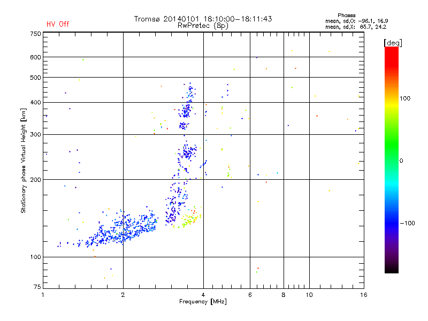Click the green zero-degree colorbar region
428x321 pixels.
click(x=392, y=159)
